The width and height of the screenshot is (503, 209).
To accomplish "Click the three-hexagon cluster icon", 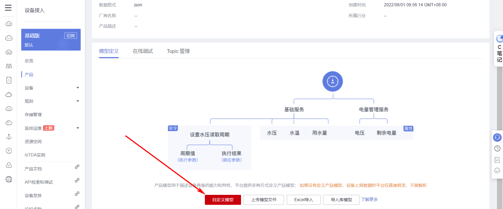I will (9, 165).
